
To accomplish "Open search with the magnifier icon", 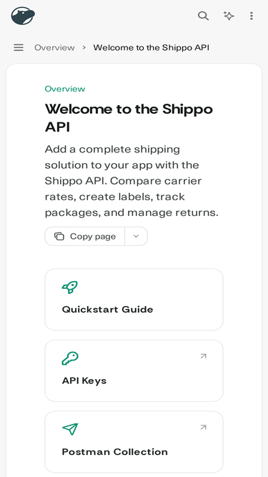I will coord(203,16).
